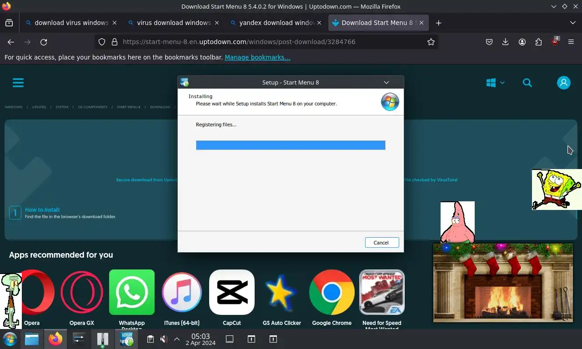This screenshot has height=349, width=582.
Task: Close the 'yandex download' tab
Action: pos(319,23)
